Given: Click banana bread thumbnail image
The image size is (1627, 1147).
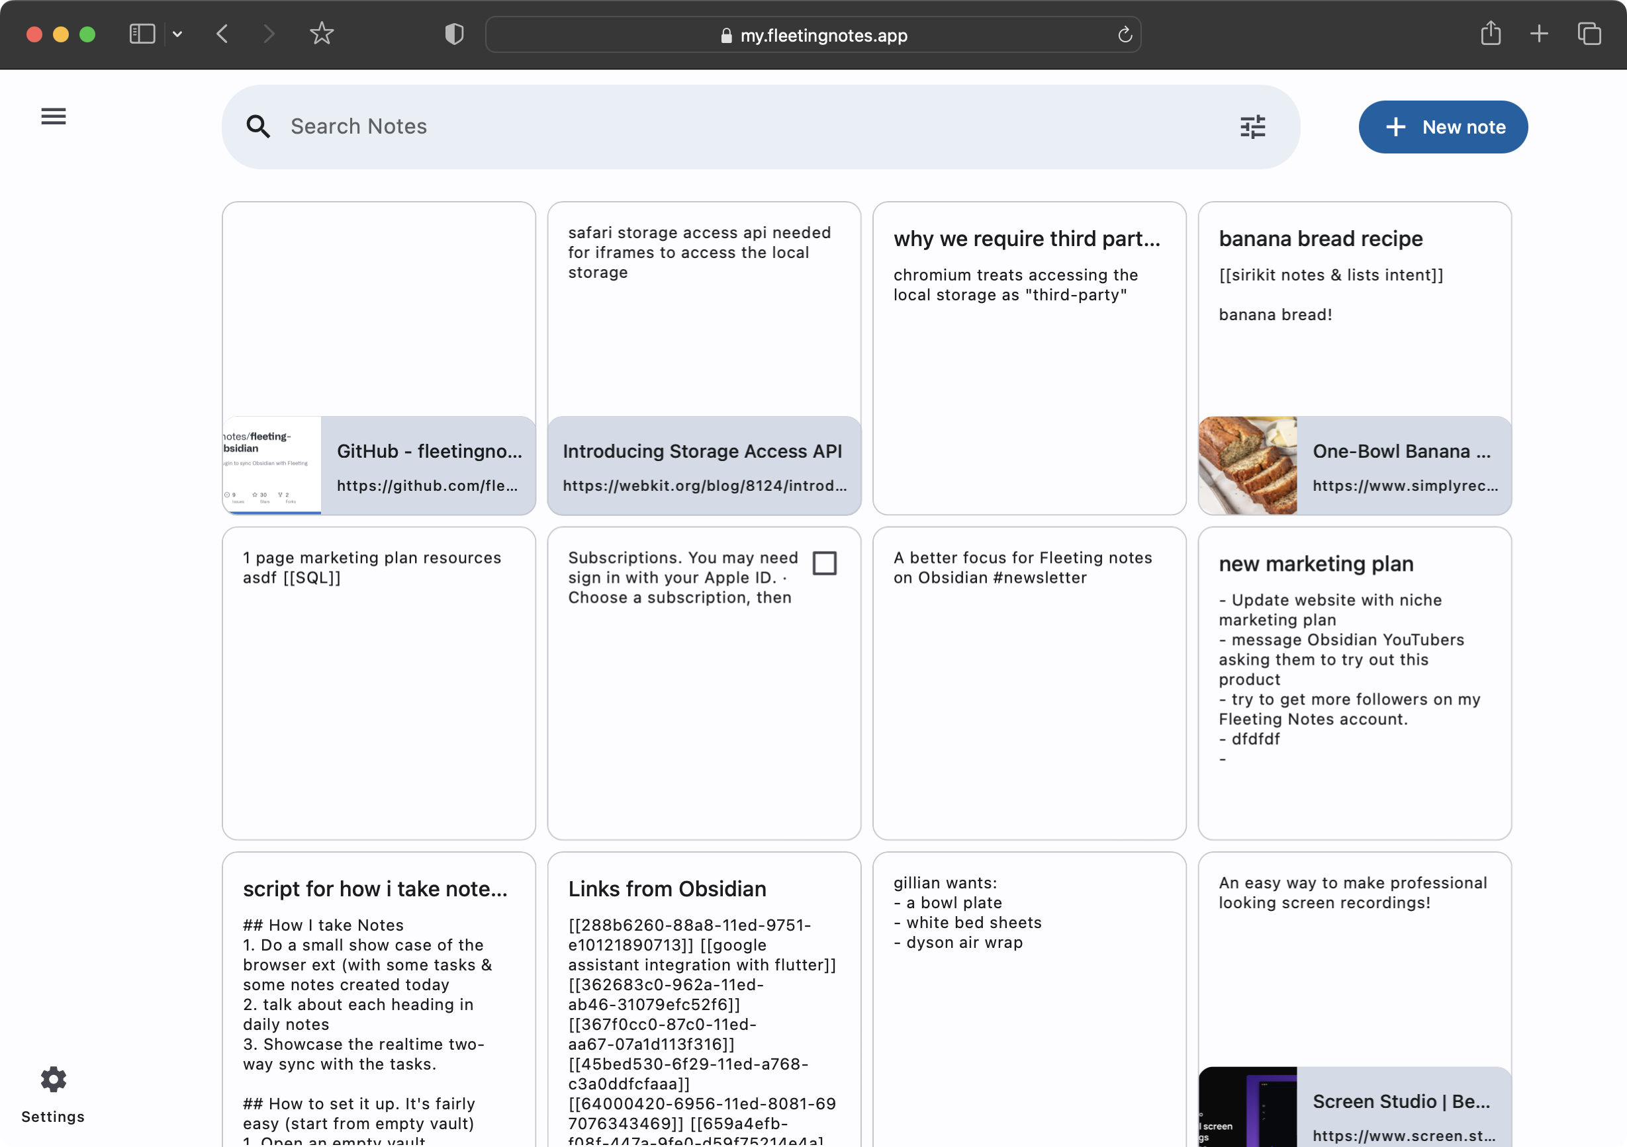Looking at the screenshot, I should click(1247, 466).
